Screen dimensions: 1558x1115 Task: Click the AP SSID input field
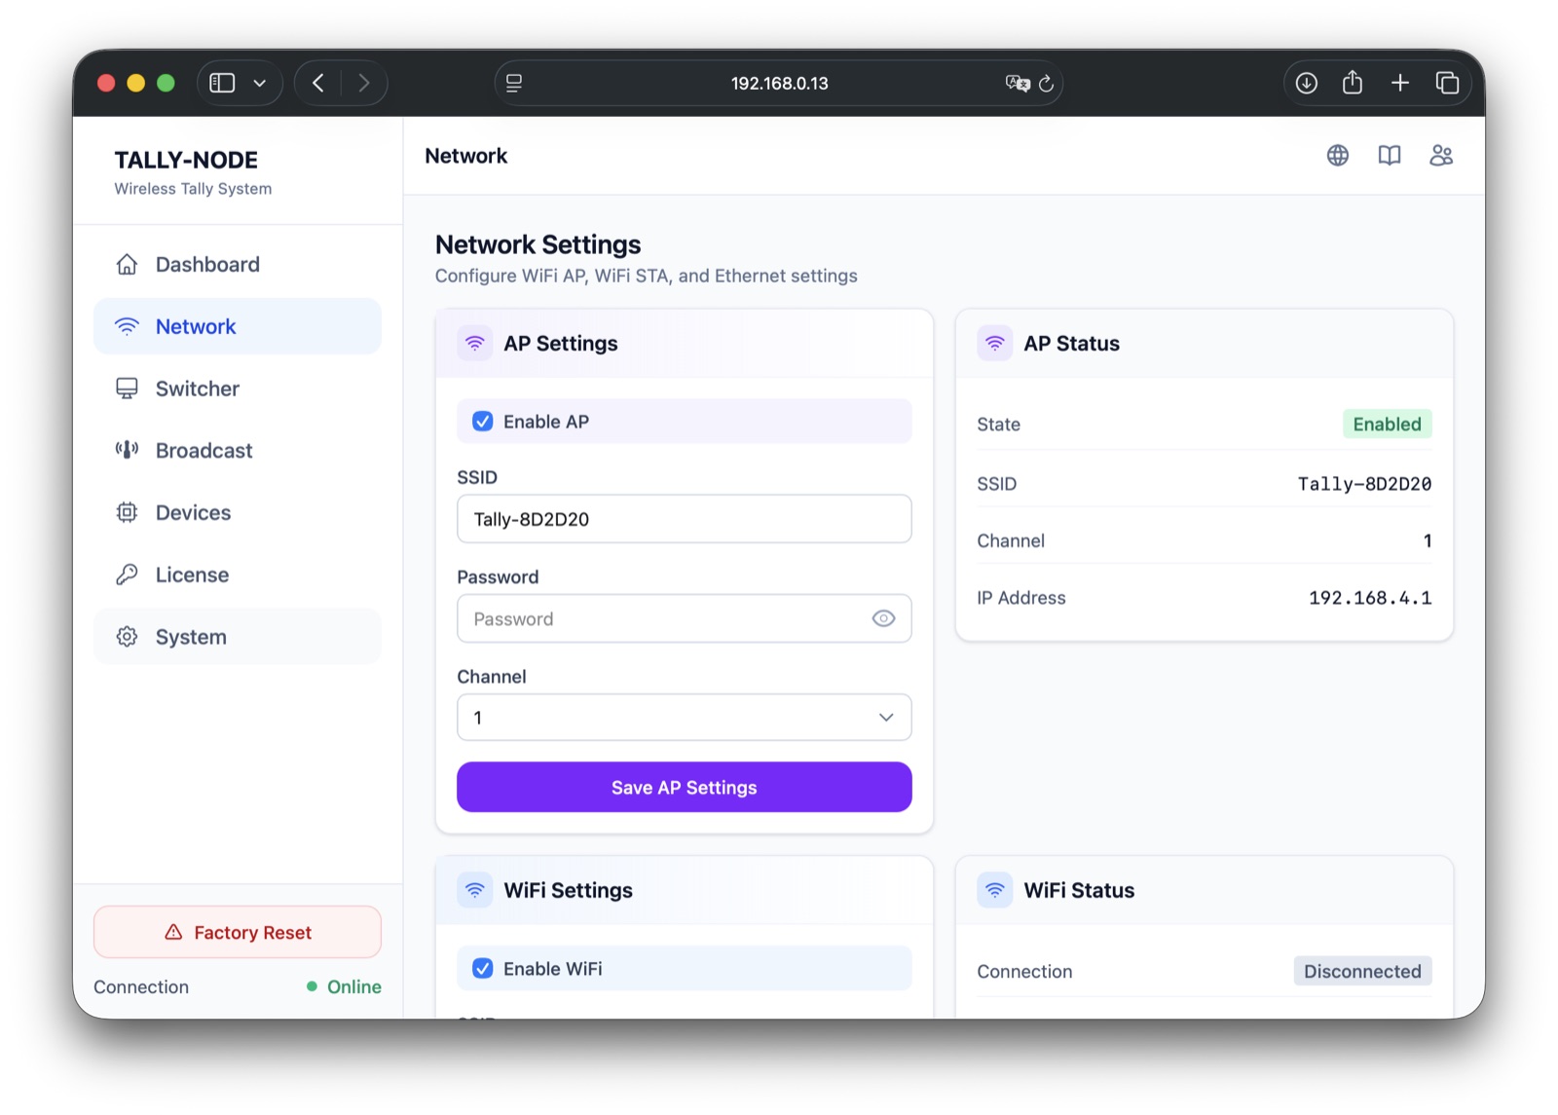[x=685, y=519]
